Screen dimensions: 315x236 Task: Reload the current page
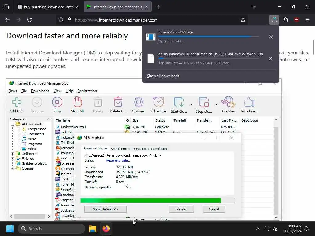(x=30, y=20)
